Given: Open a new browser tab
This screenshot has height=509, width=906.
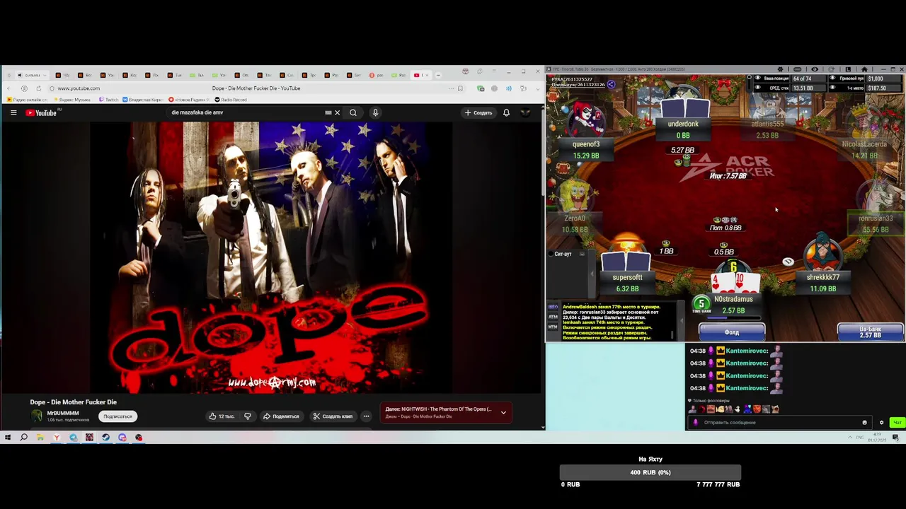Looking at the screenshot, I should 438,75.
